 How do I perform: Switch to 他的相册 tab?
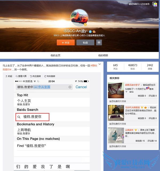[103, 55]
